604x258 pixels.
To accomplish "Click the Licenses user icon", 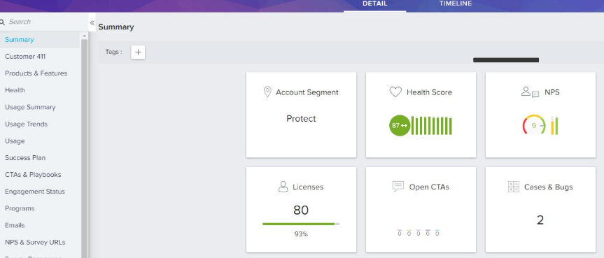I will pos(283,187).
